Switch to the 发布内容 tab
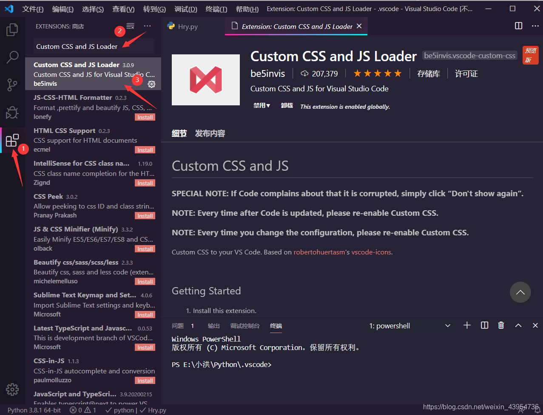Screen dimensions: 543x415 tap(210, 133)
